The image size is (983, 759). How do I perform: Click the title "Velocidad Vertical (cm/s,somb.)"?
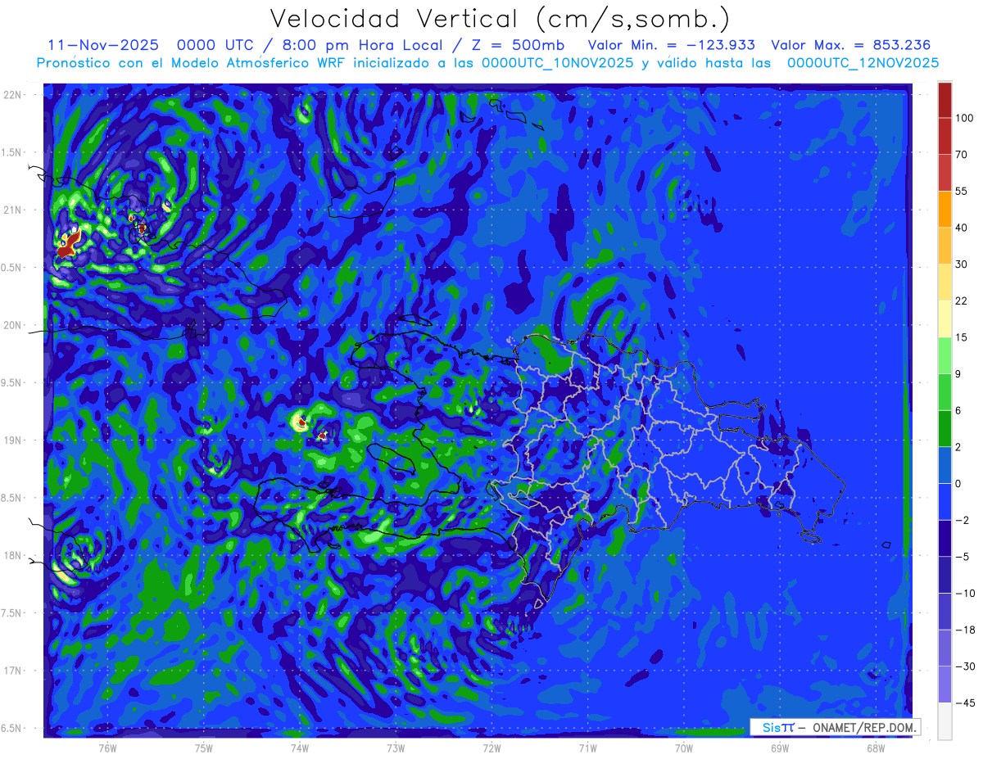499,20
